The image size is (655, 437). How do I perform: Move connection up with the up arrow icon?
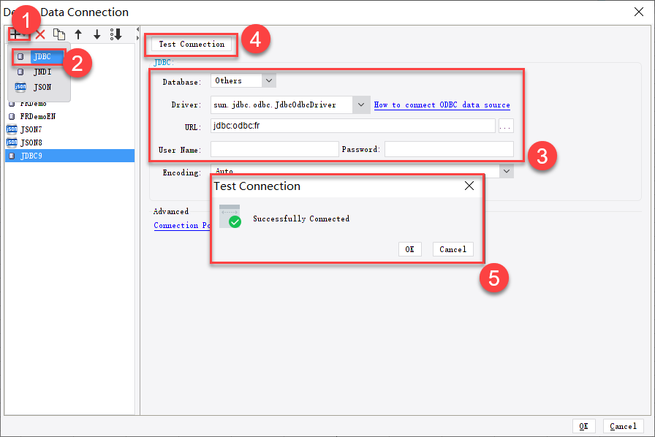click(77, 34)
